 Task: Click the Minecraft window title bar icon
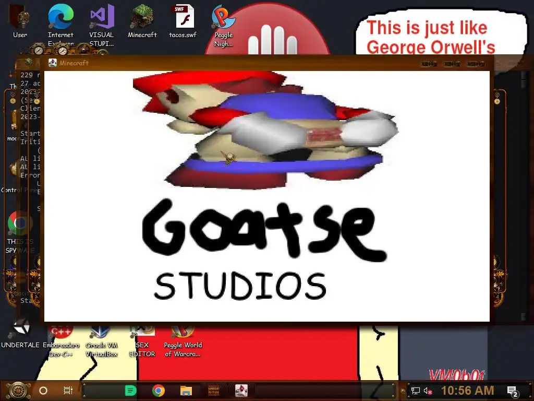point(53,63)
